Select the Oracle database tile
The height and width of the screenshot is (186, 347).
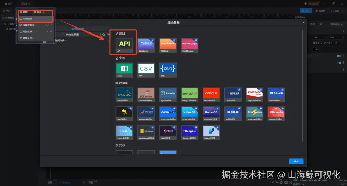pos(211,95)
